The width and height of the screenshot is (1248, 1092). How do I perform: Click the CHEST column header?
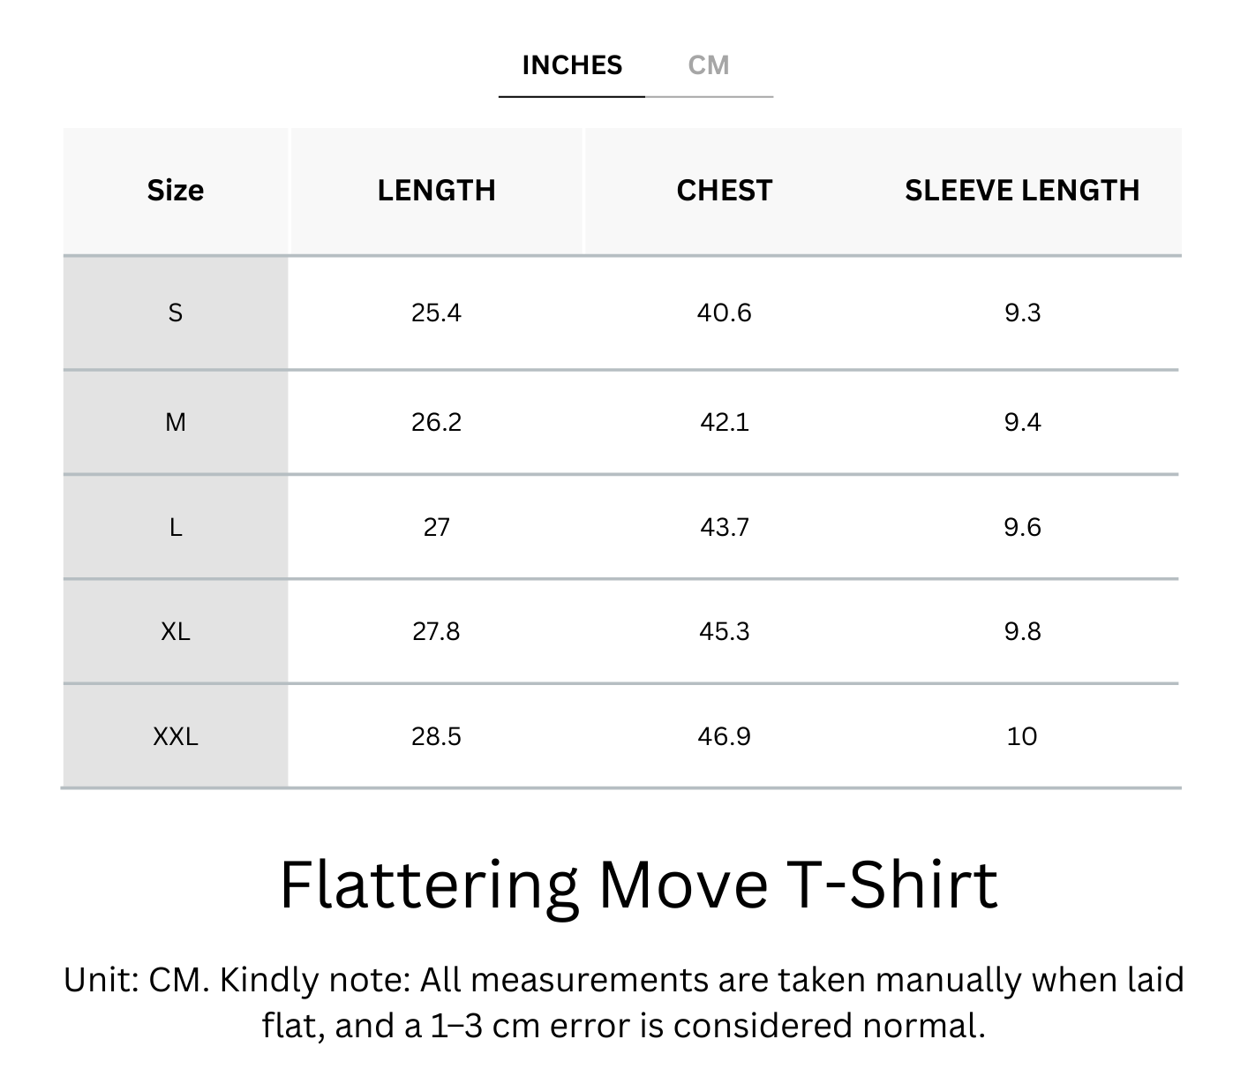click(724, 191)
